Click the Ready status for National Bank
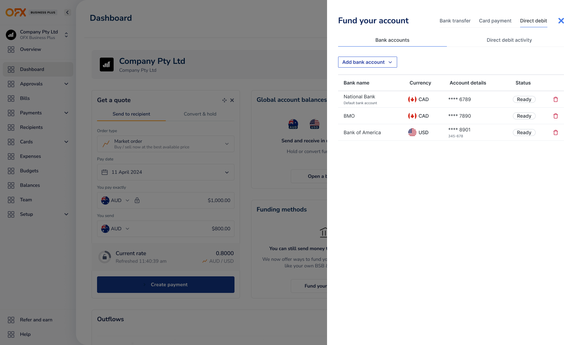The width and height of the screenshot is (575, 345). point(524,99)
